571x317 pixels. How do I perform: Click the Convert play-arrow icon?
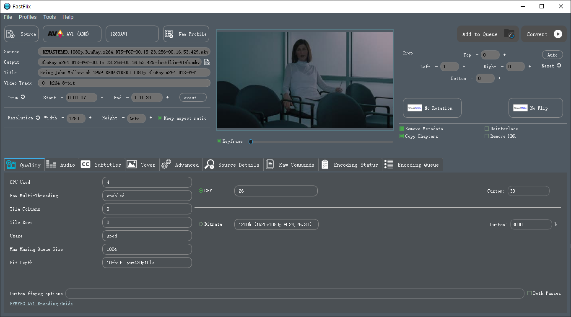point(558,34)
